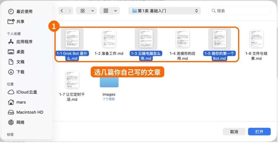Open Documents (文稿) in sidebar

coord(16,62)
